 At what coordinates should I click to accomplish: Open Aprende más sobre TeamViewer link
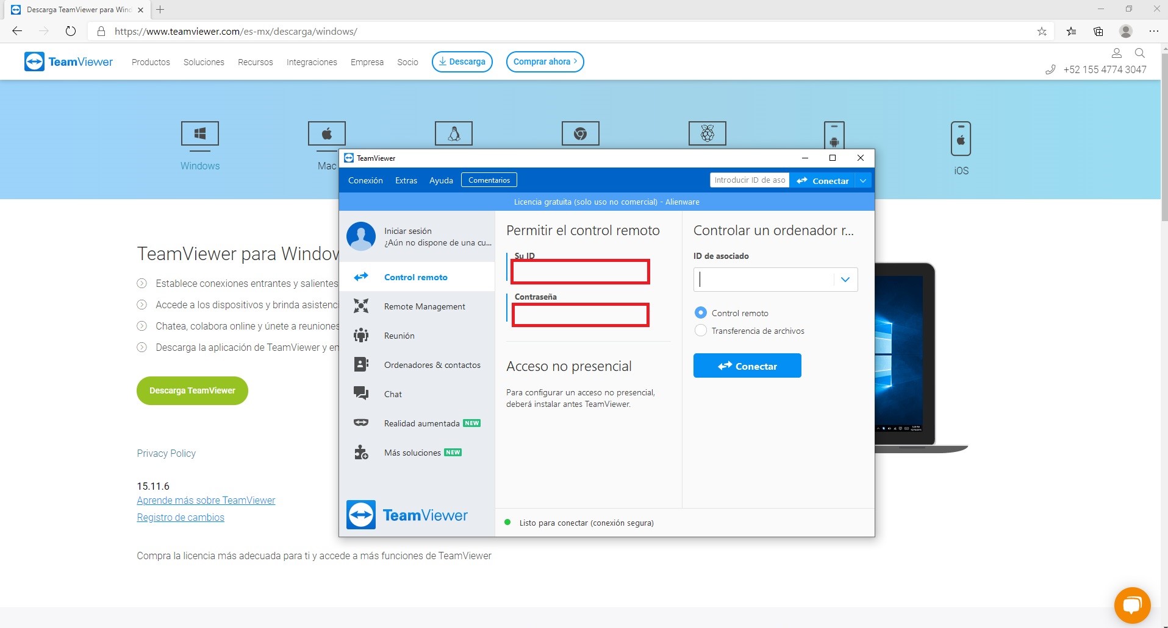(206, 500)
